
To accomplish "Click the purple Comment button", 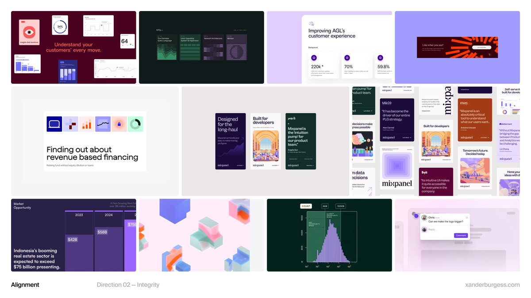I will [461, 235].
